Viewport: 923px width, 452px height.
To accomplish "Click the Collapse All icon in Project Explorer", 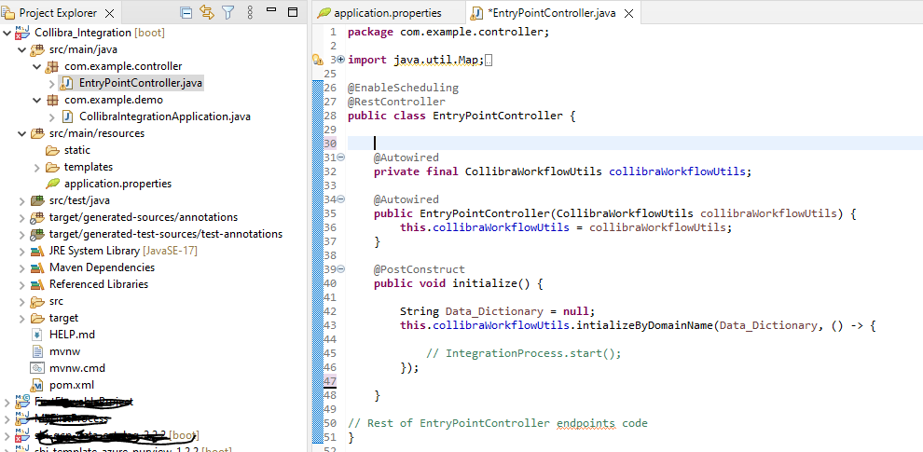I will [x=186, y=12].
